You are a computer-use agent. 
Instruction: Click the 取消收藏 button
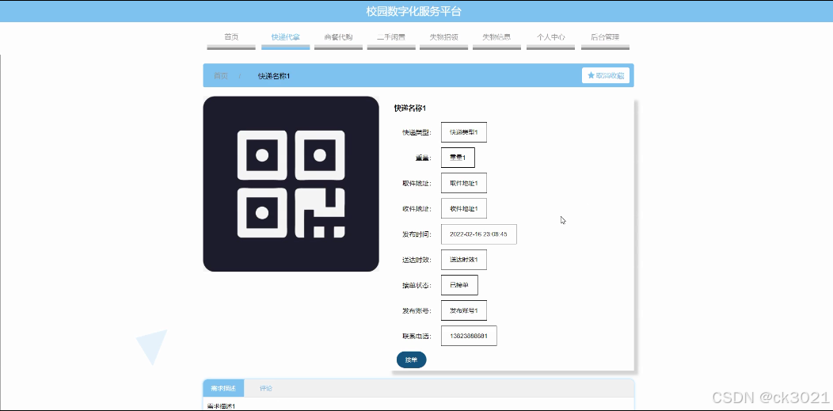point(606,75)
